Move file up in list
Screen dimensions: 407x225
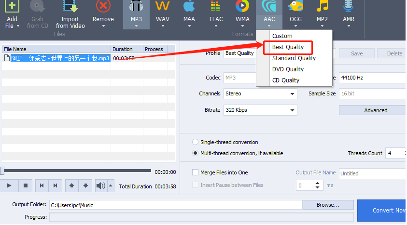72,185
